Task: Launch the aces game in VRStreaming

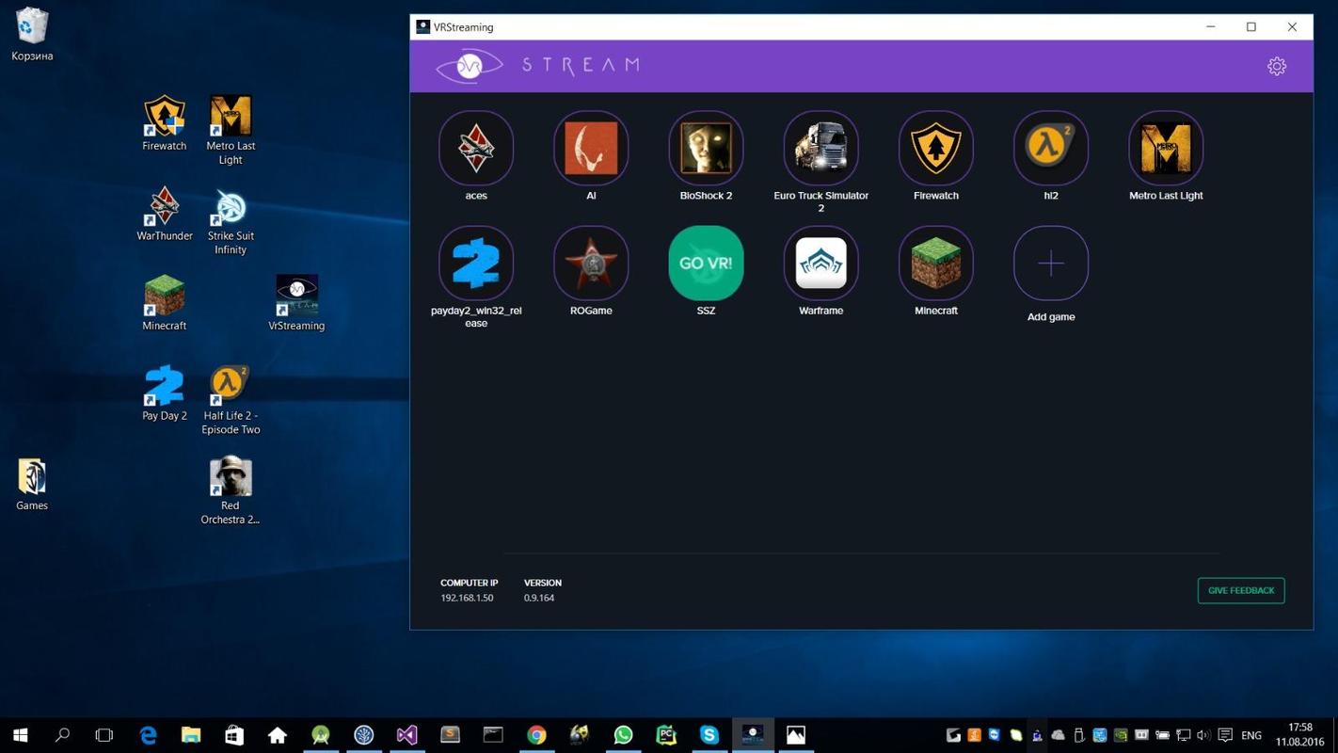Action: click(476, 148)
